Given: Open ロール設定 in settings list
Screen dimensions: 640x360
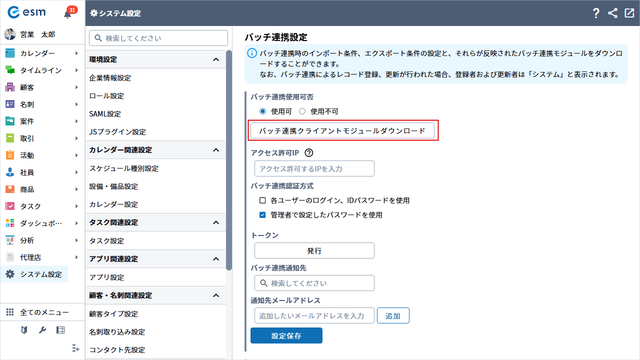Looking at the screenshot, I should point(106,96).
